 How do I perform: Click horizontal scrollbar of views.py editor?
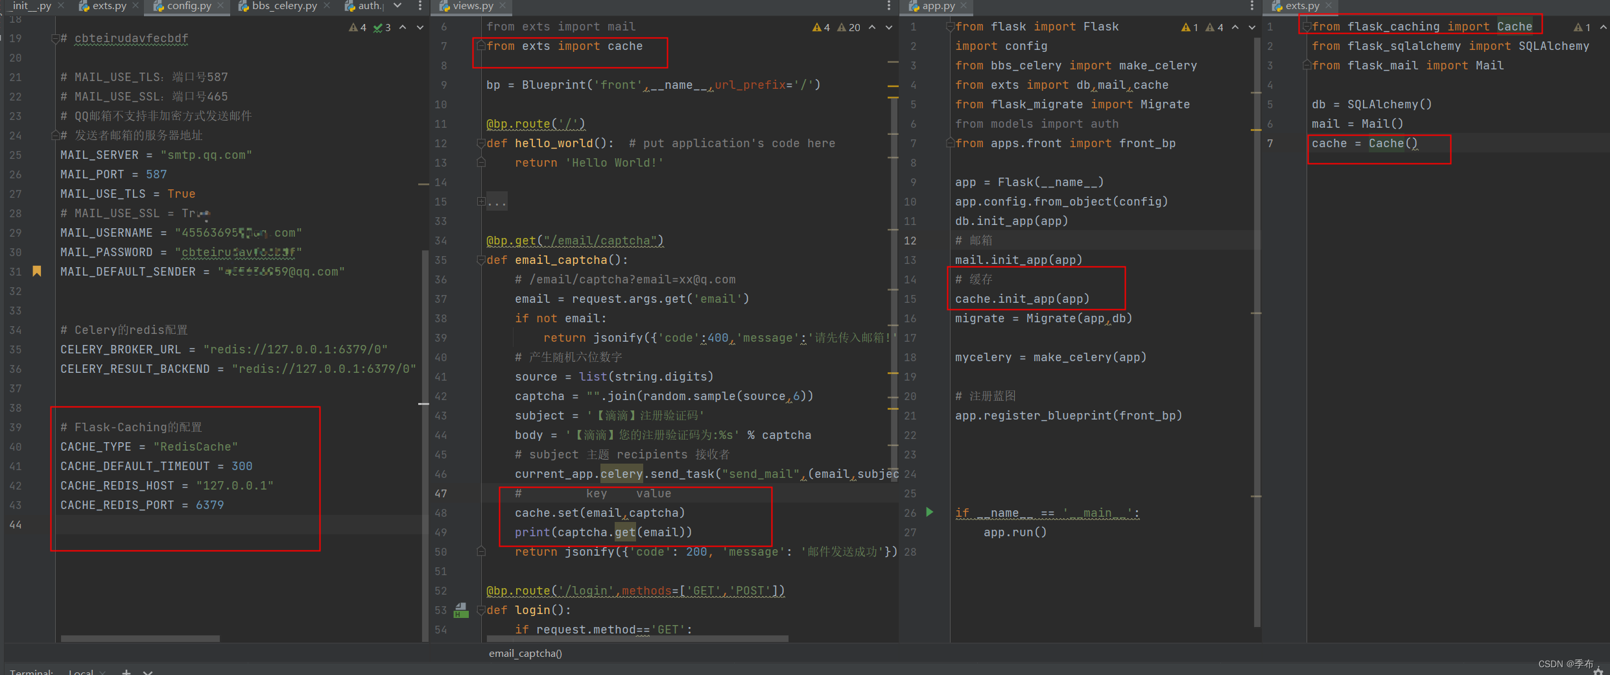click(x=638, y=639)
